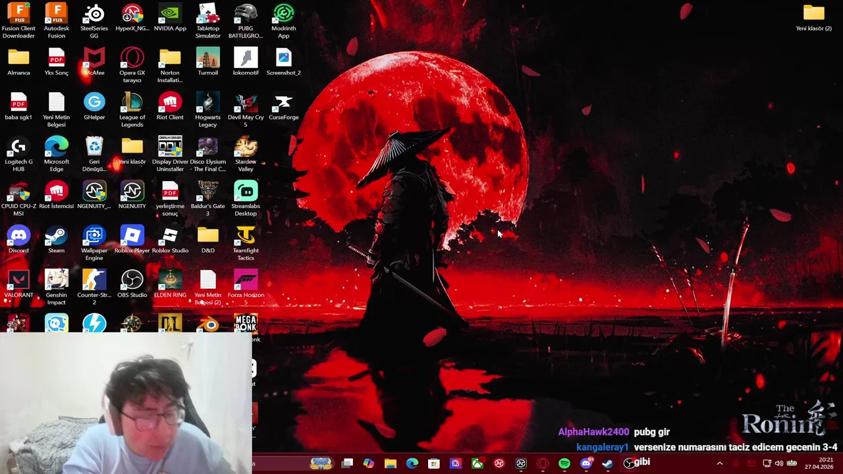Open the yerleştirme sonuç PDF
Screen dimensions: 843x474
tap(170, 199)
